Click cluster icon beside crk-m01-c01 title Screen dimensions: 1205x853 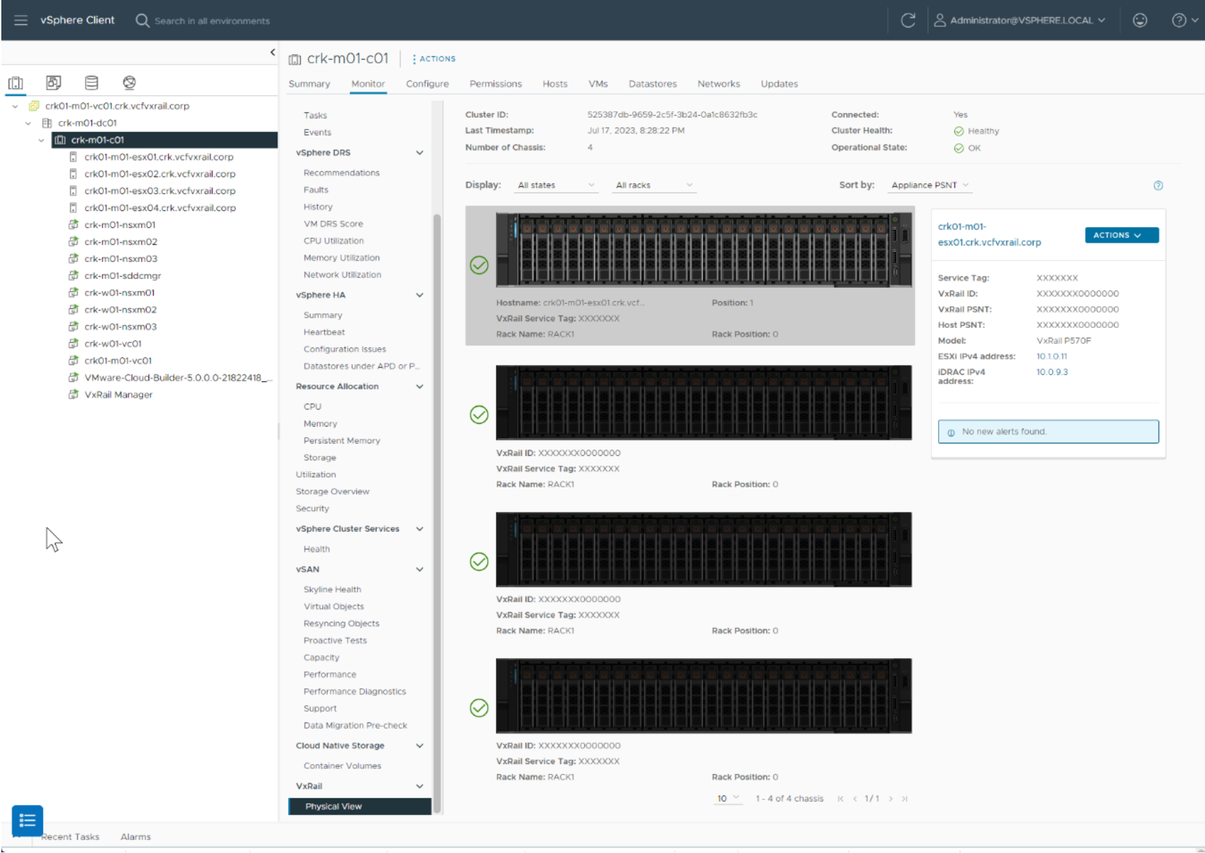tap(295, 60)
